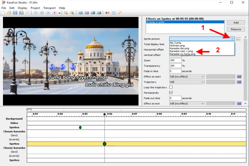
Task: Click the New file toolbar icon
Action: 3,13
